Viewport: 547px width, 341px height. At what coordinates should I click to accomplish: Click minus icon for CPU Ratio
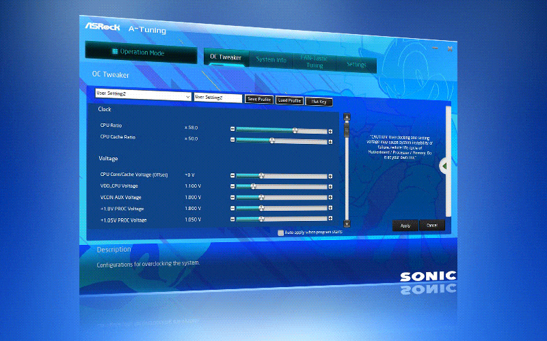pos(232,129)
